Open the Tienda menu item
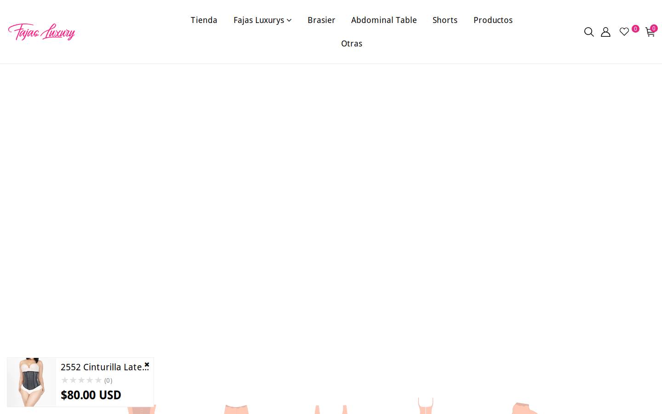The width and height of the screenshot is (662, 414). [x=204, y=20]
